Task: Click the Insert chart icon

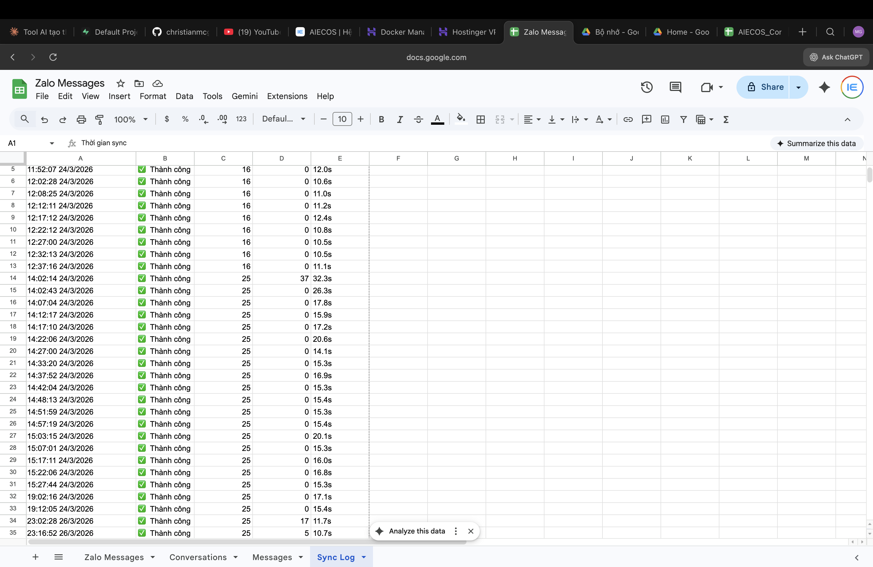Action: click(x=665, y=119)
